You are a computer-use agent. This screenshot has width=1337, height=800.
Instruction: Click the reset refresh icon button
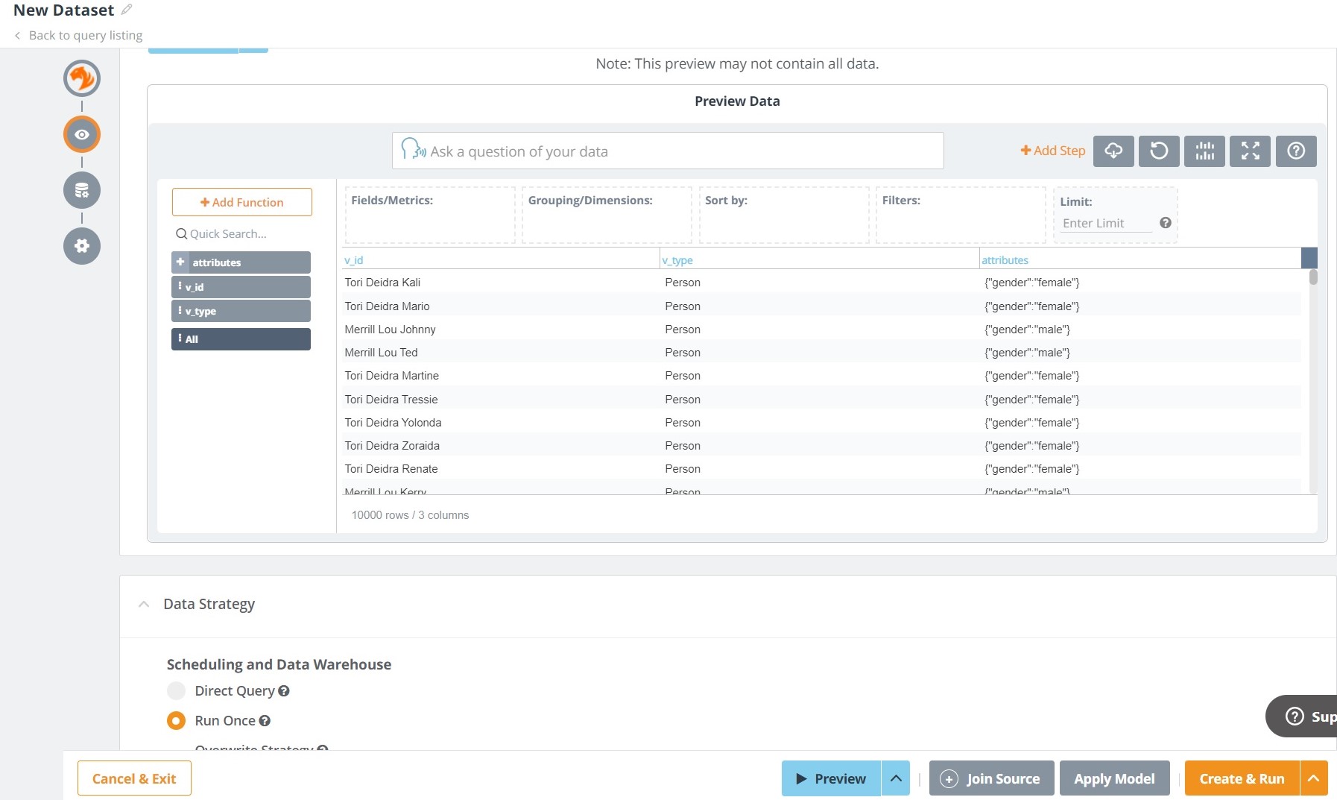(x=1159, y=151)
